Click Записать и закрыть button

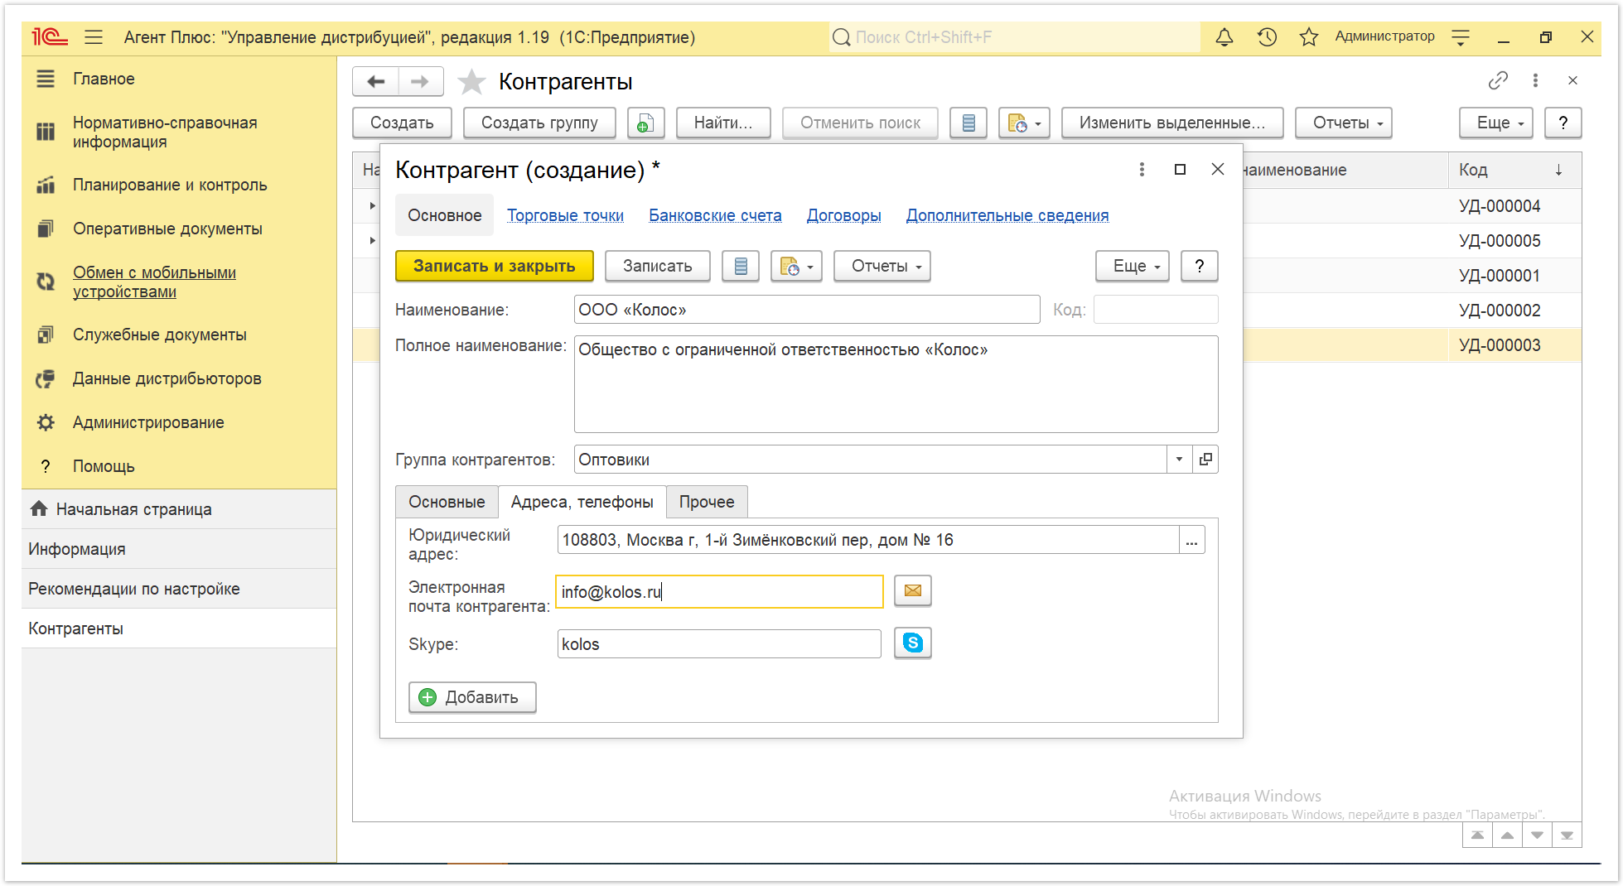click(494, 266)
